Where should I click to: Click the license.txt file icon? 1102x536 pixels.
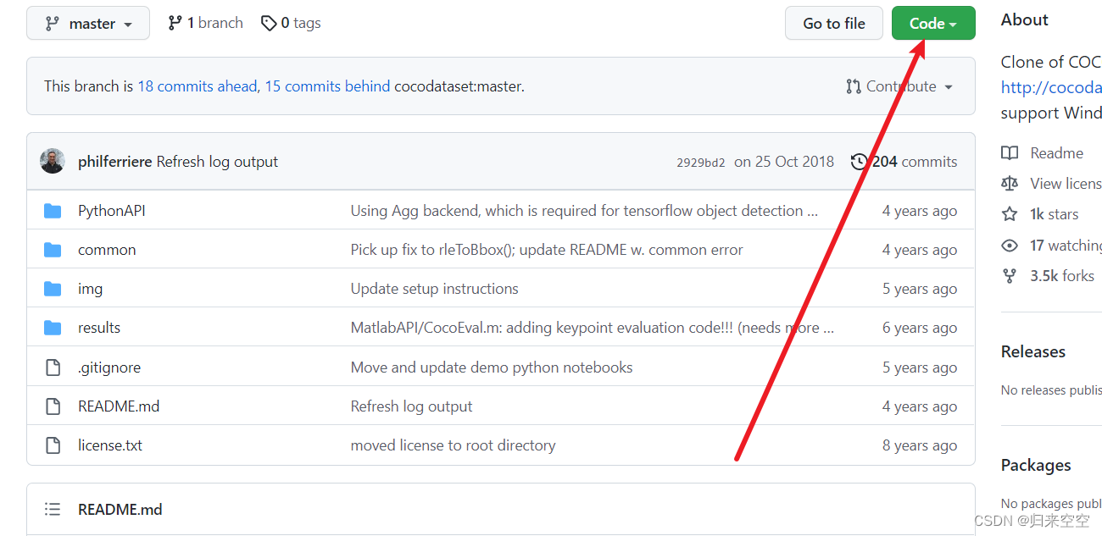[53, 445]
